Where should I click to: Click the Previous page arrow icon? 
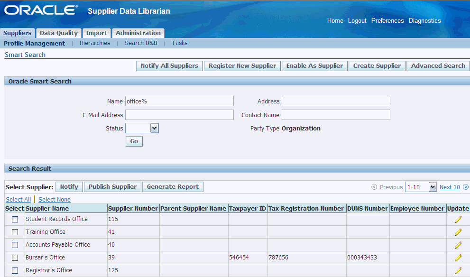tap(374, 187)
